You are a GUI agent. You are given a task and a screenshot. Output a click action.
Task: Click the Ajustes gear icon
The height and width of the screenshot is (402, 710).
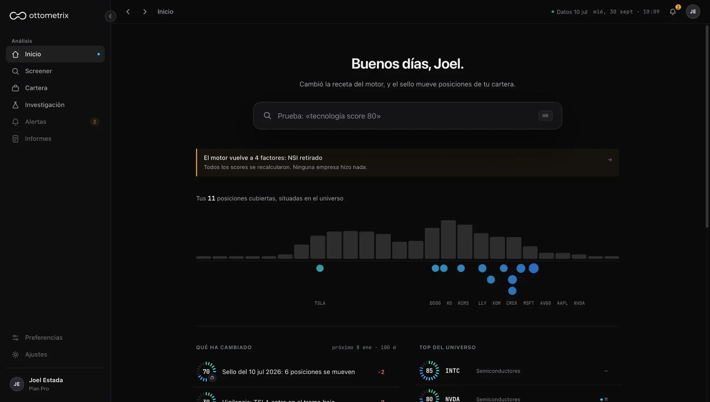pos(15,354)
